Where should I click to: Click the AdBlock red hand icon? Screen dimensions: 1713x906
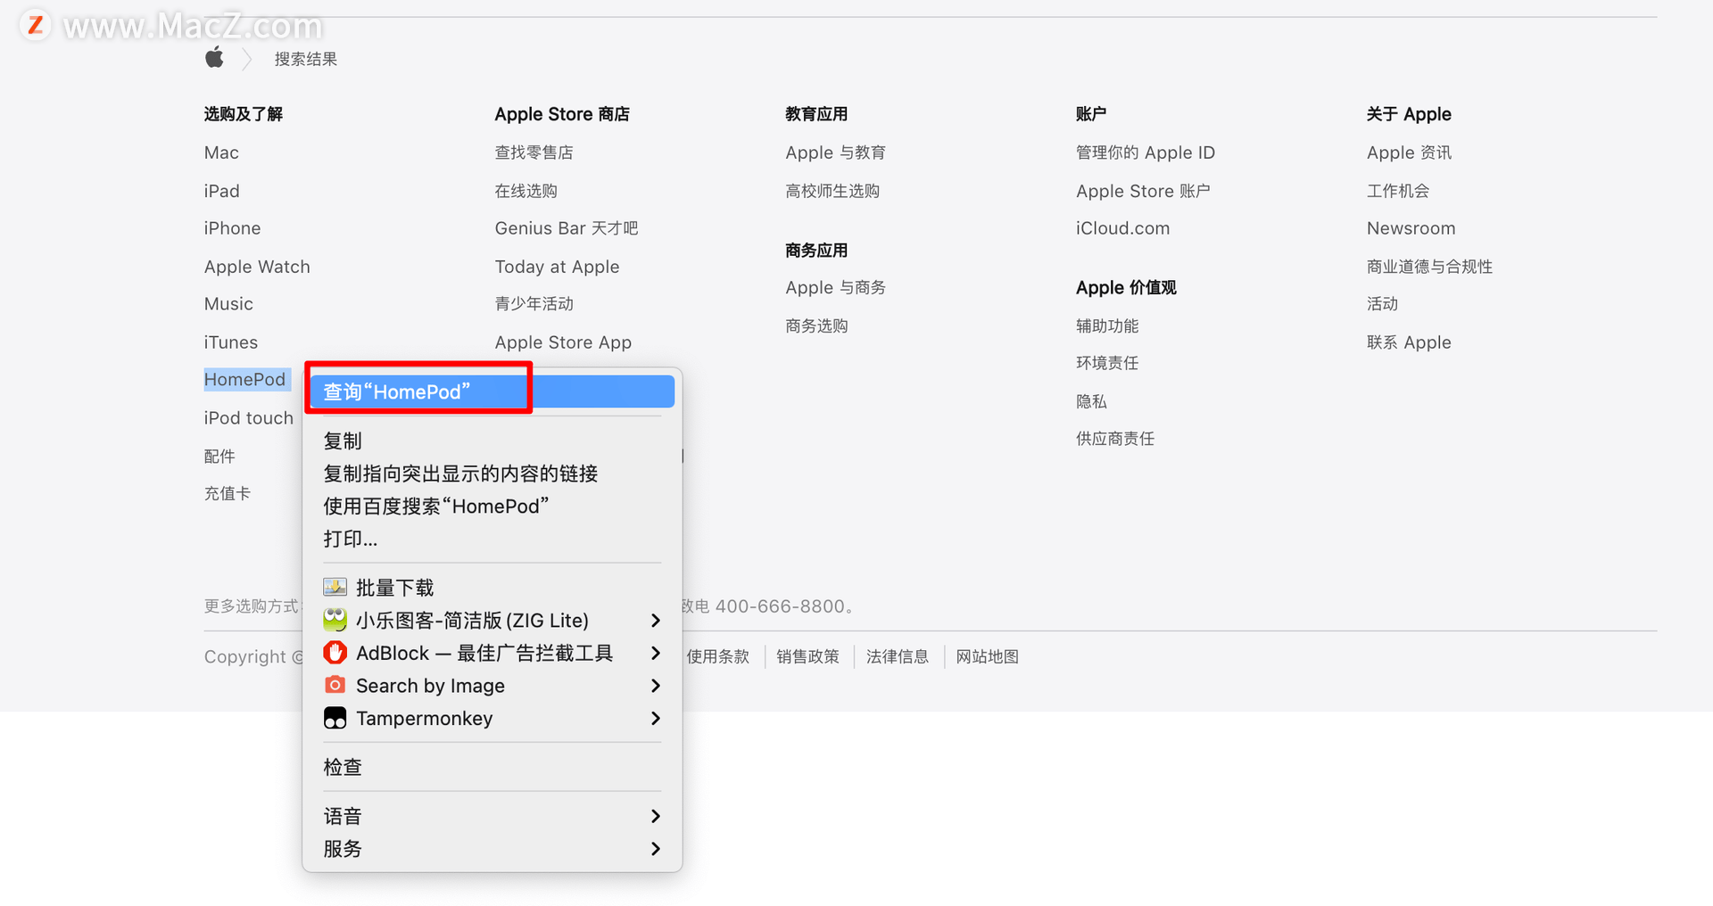335,653
